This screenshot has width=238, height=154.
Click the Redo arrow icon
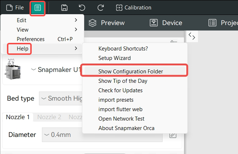point(101,8)
